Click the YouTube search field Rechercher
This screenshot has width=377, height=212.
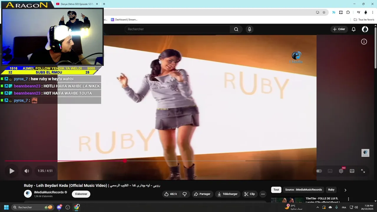(177, 29)
